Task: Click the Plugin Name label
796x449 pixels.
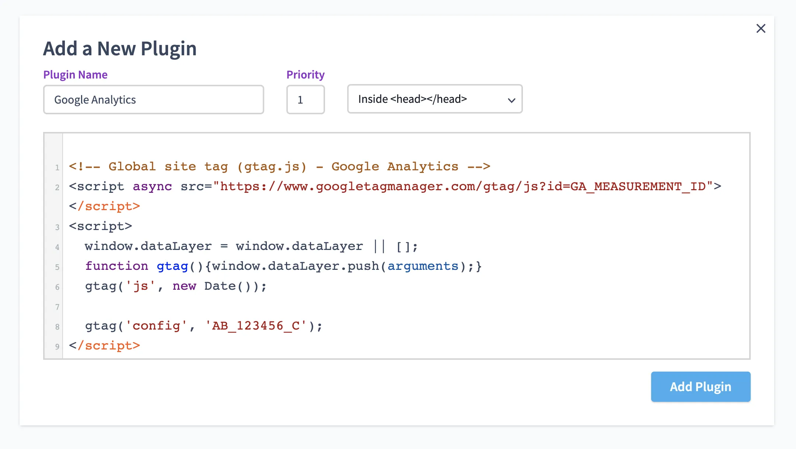Action: 75,75
